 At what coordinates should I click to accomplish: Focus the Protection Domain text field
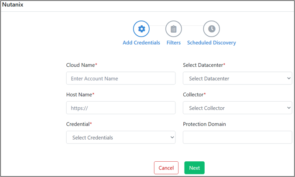(x=237, y=137)
